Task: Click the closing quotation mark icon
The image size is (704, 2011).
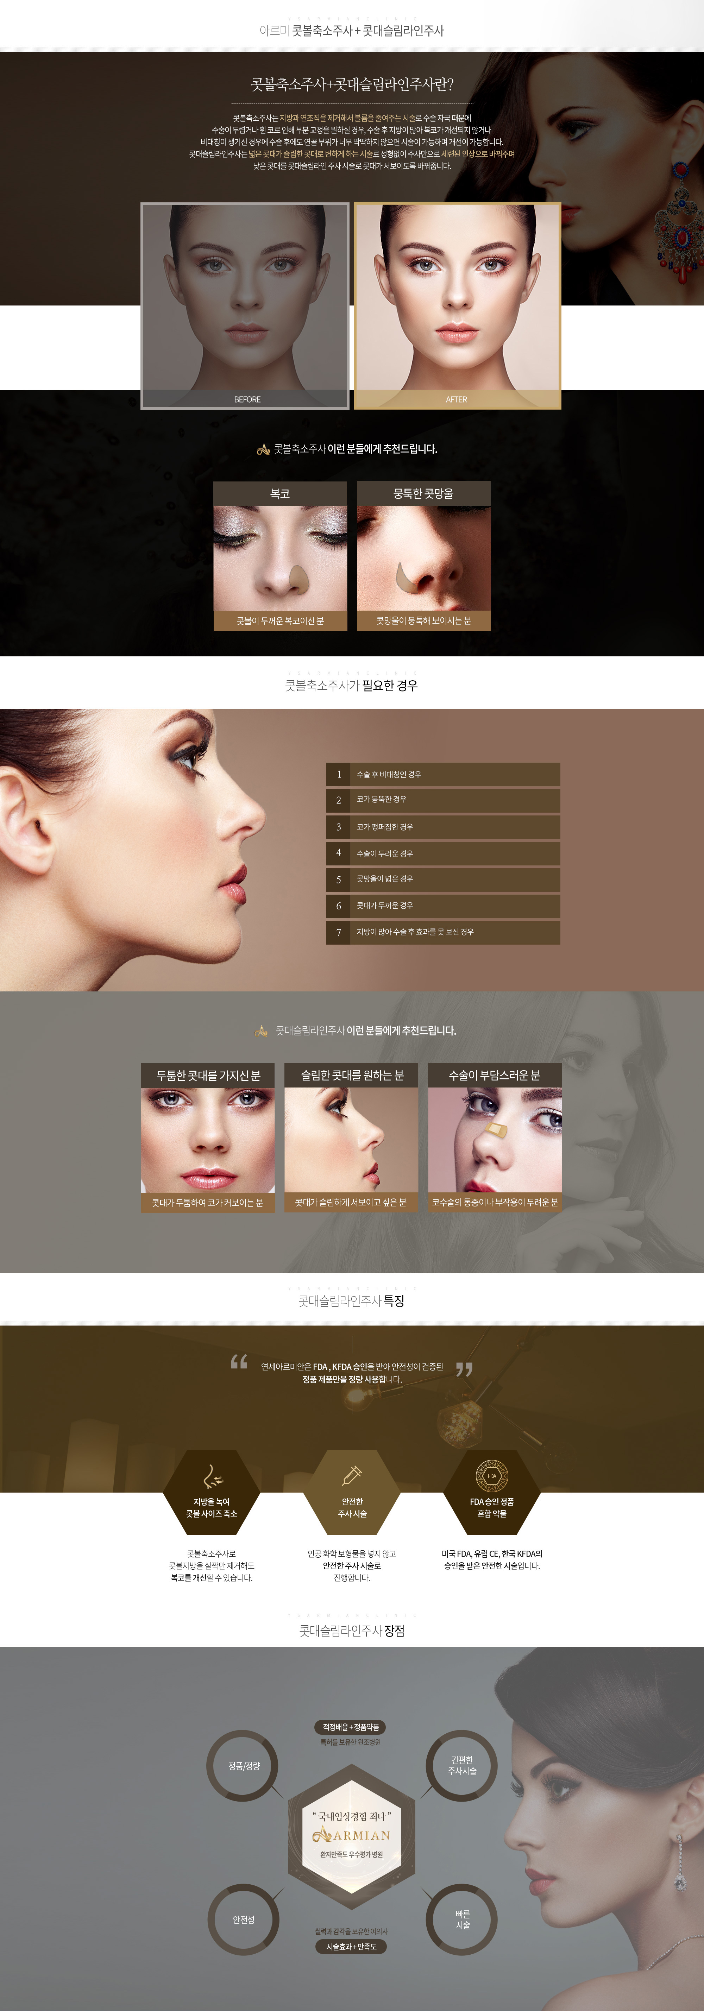Action: pyautogui.click(x=464, y=1369)
